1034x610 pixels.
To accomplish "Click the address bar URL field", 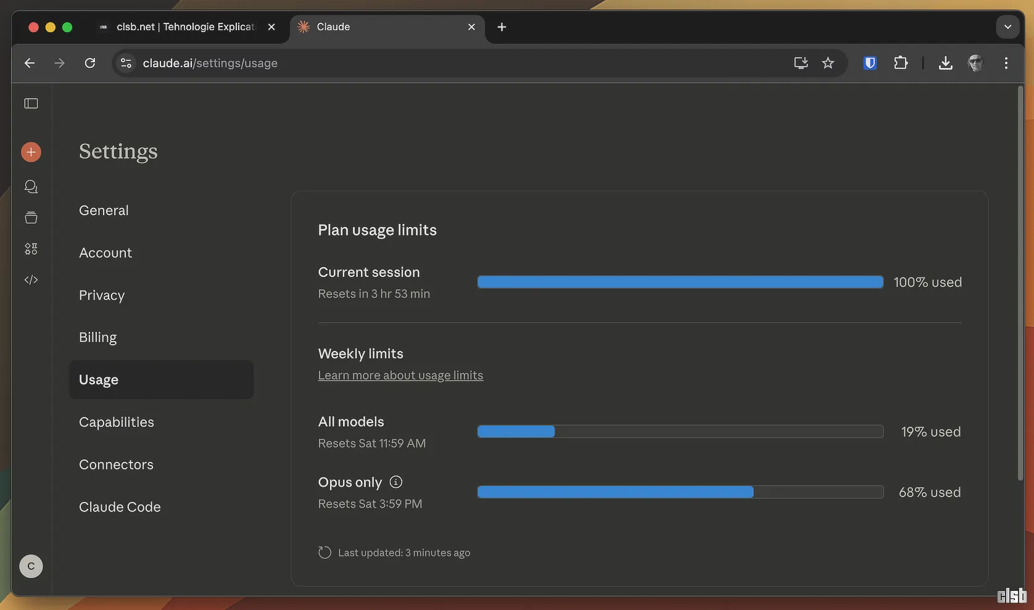I will [x=432, y=63].
